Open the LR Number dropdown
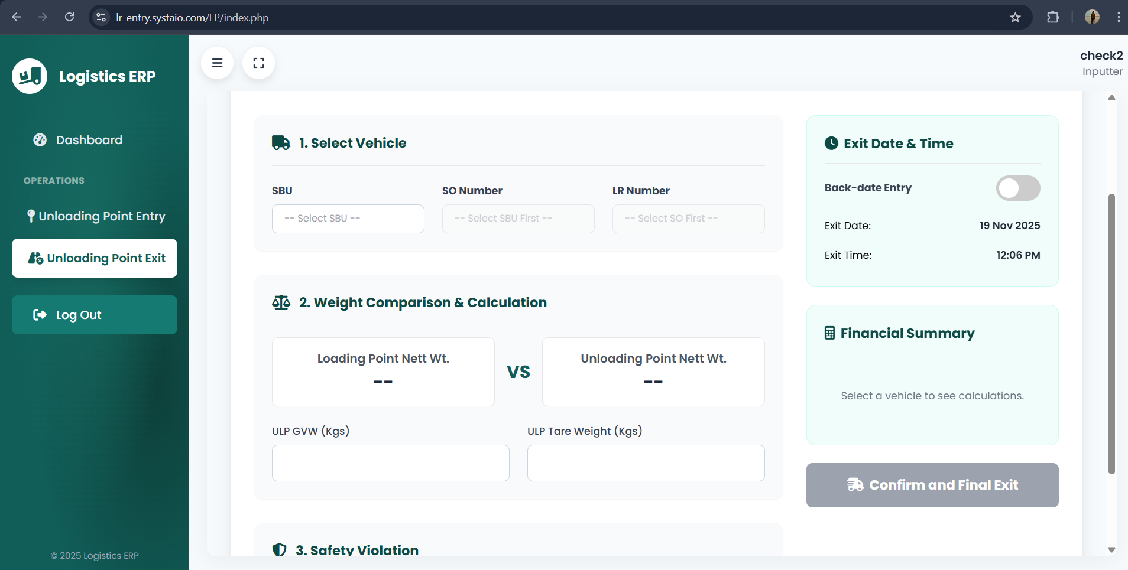1128x570 pixels. pos(688,219)
